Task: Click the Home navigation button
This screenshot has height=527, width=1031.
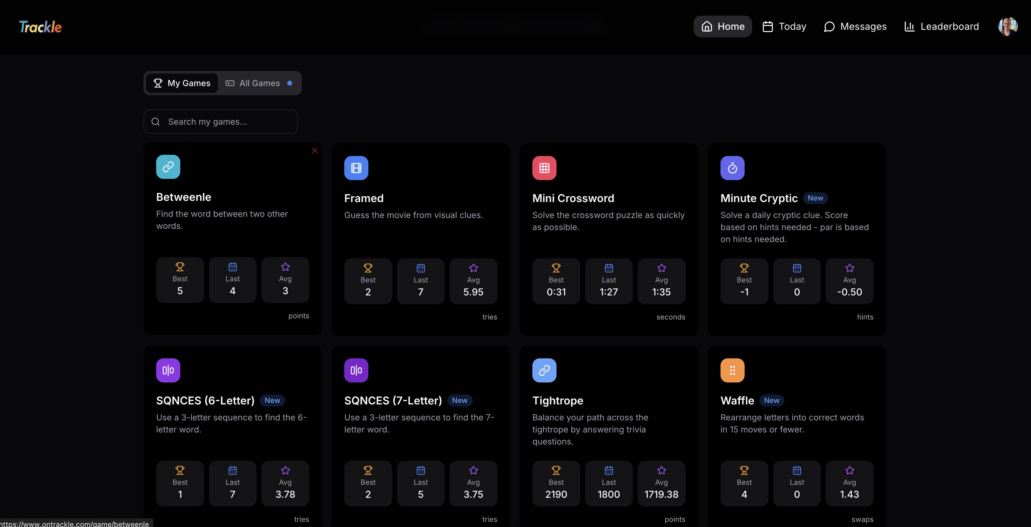Action: point(722,27)
